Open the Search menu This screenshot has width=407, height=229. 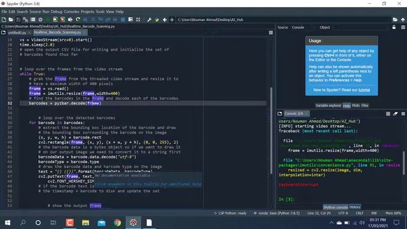coord(22,11)
